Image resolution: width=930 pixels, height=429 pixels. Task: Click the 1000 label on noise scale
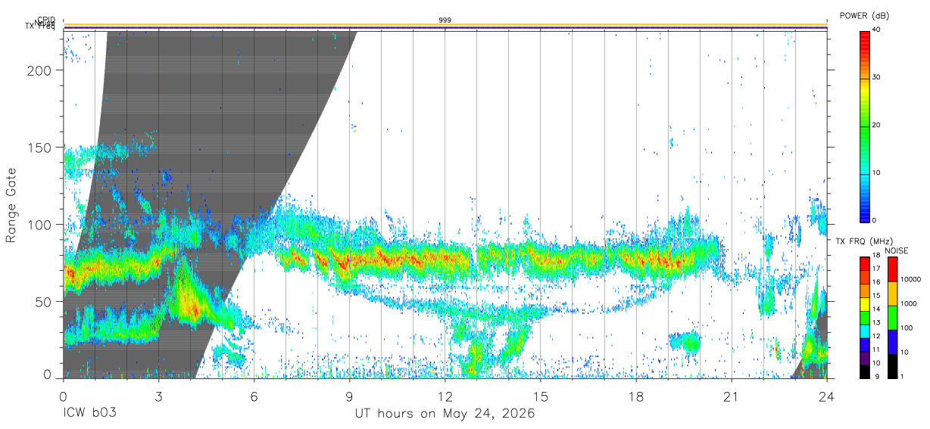click(908, 304)
